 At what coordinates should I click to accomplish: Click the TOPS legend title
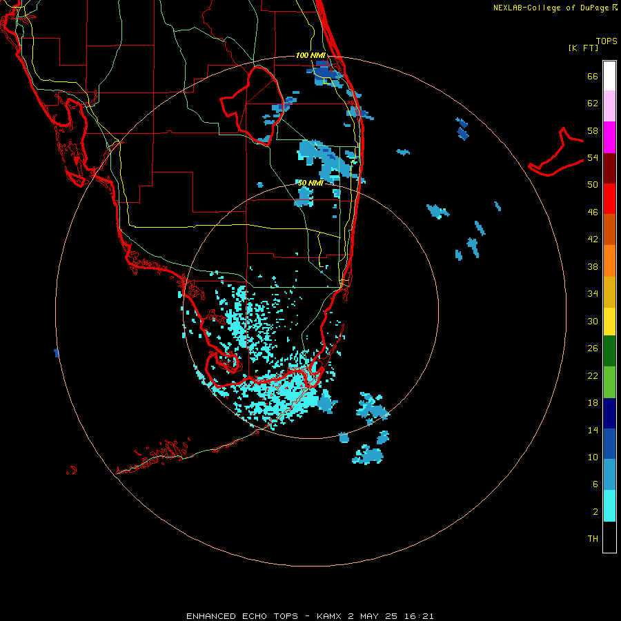pos(607,41)
